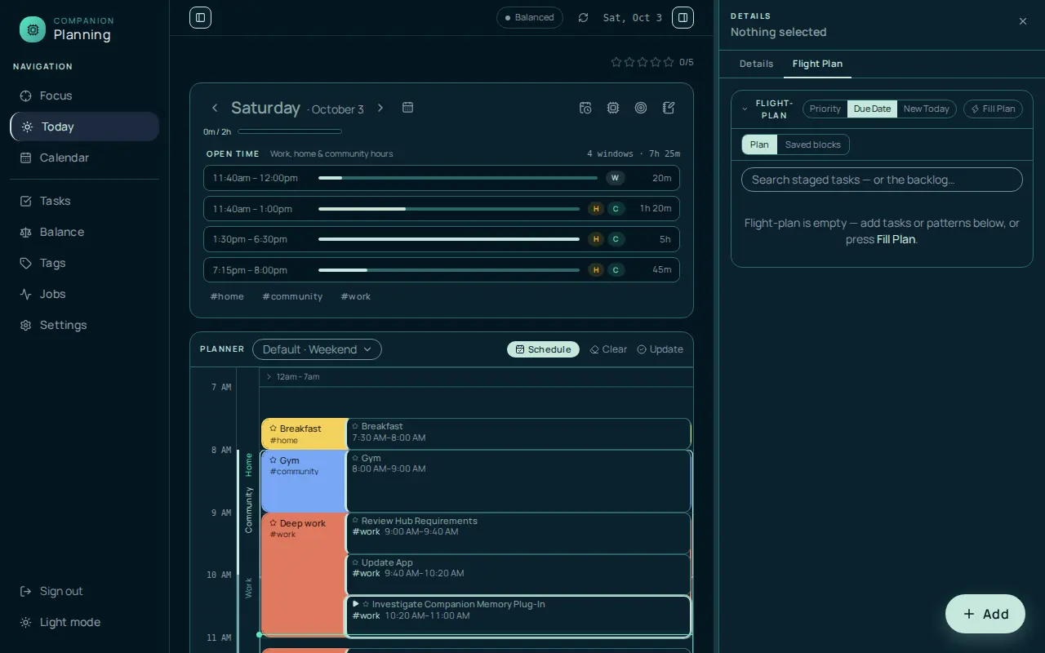The image size is (1045, 653).
Task: Clear the planner schedule
Action: tap(608, 349)
